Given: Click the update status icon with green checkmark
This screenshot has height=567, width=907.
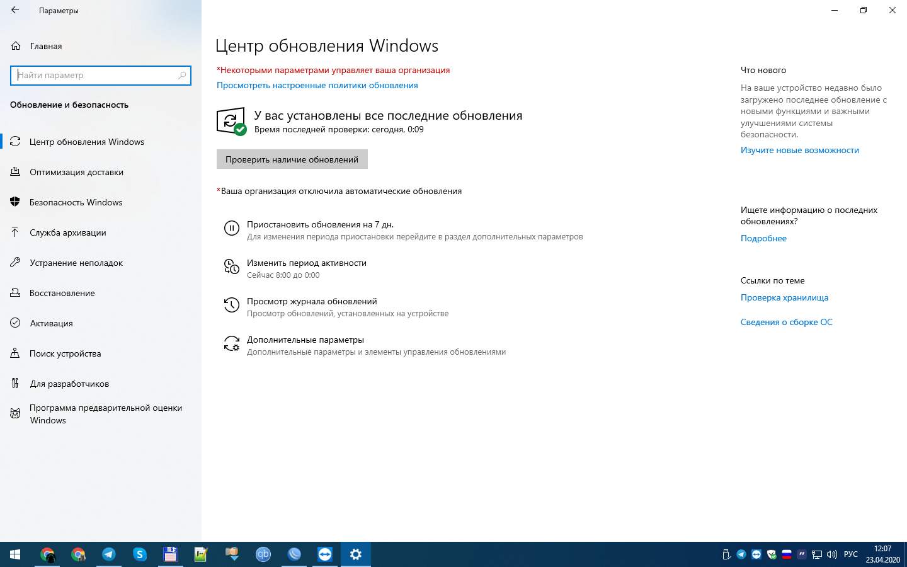Looking at the screenshot, I should point(231,121).
